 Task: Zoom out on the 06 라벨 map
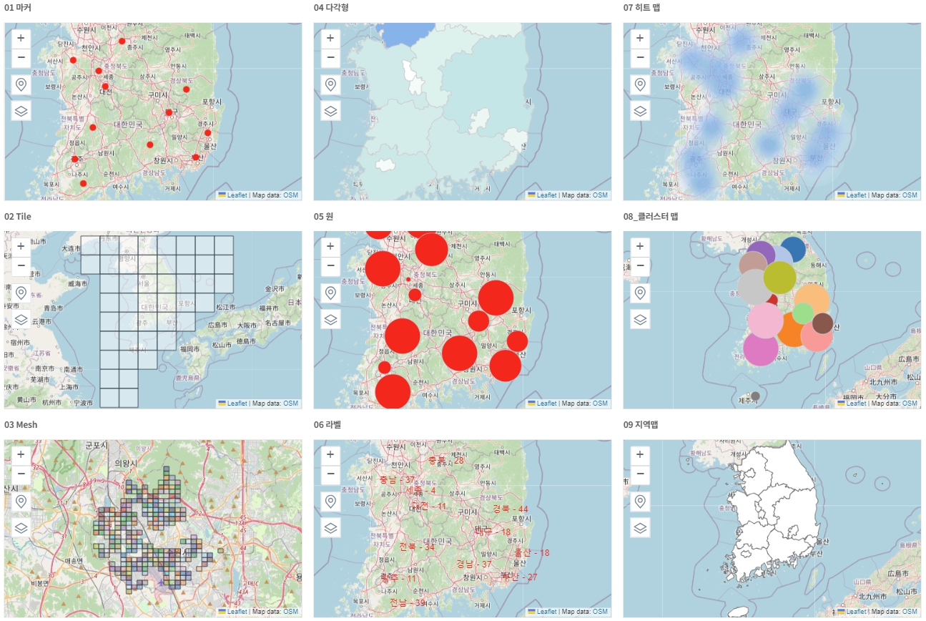(330, 474)
